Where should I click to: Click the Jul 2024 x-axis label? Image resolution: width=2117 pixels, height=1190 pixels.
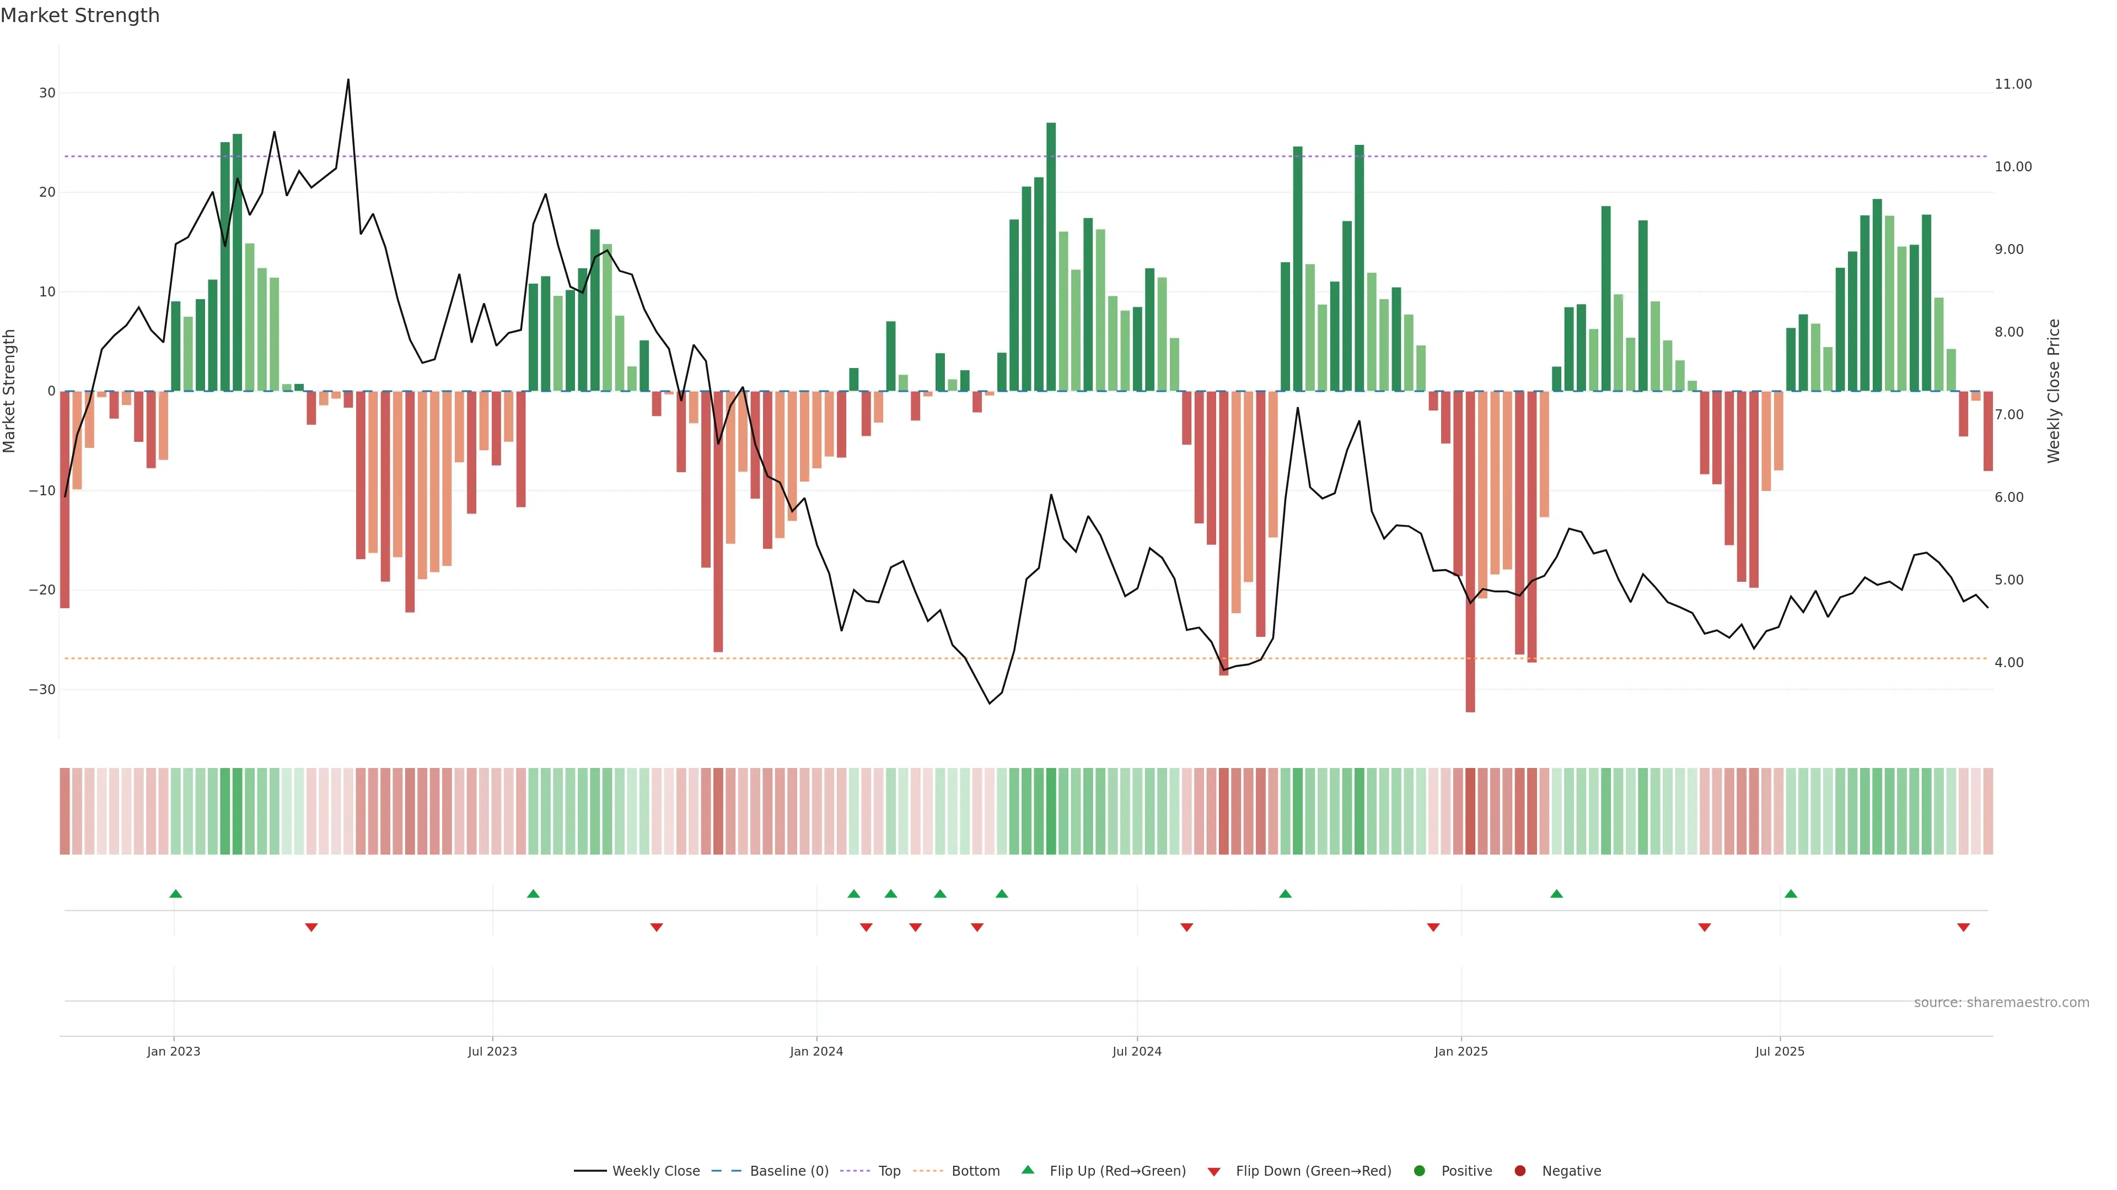tap(1137, 1051)
